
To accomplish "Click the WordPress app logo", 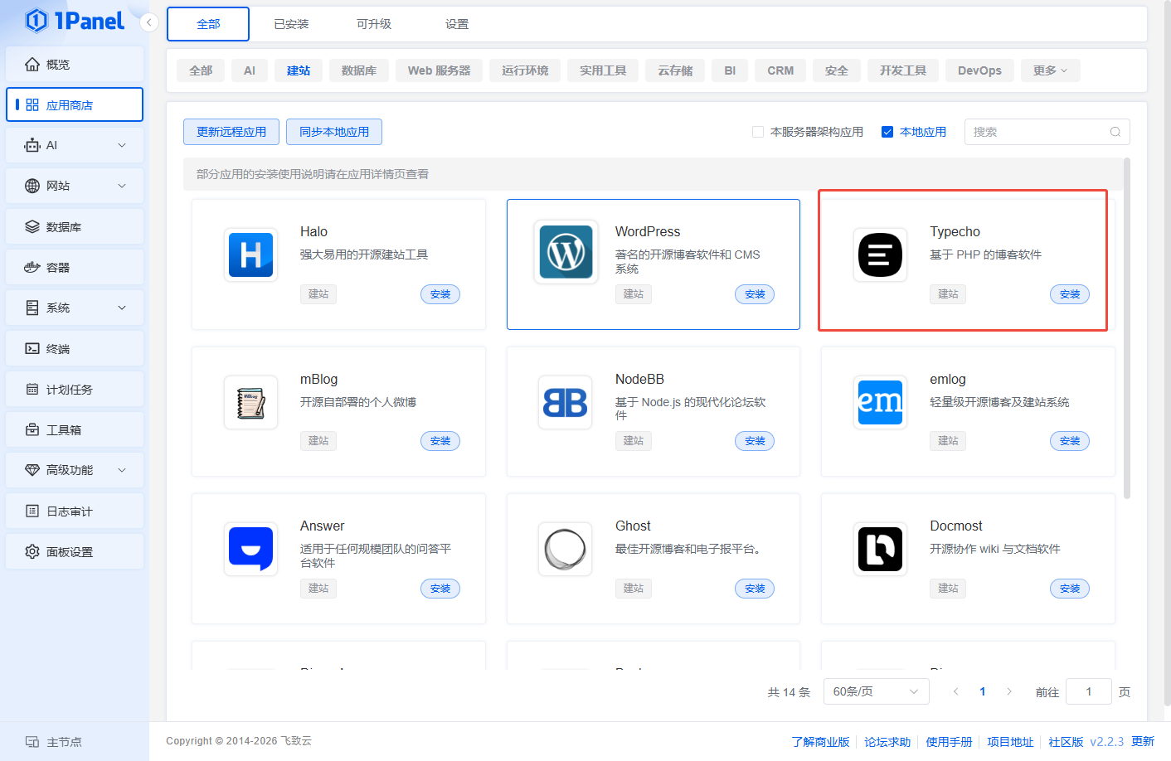I will (x=566, y=252).
